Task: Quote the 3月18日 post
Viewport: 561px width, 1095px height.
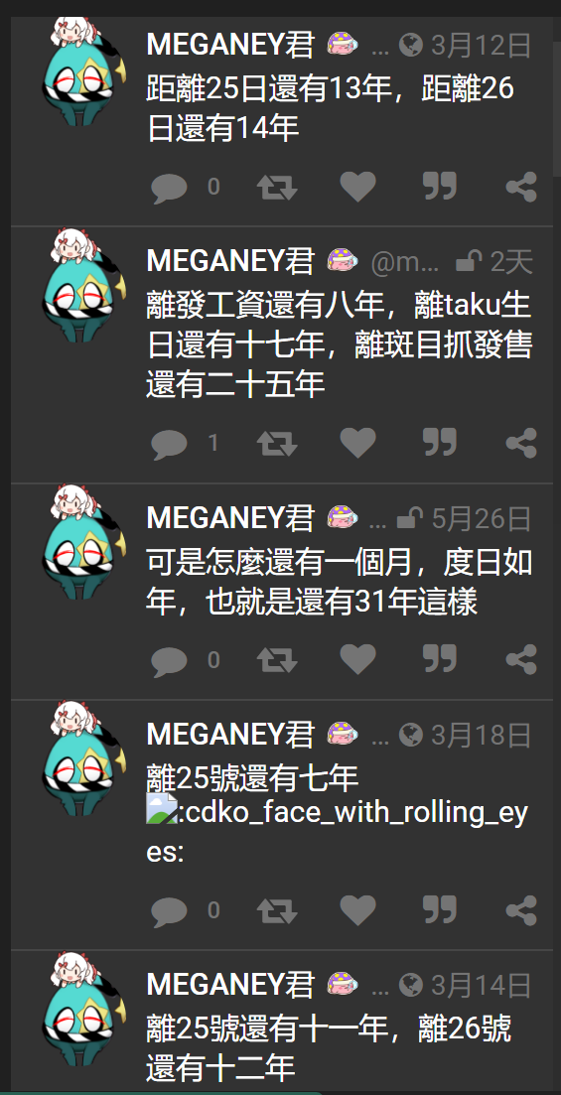Action: pos(440,910)
